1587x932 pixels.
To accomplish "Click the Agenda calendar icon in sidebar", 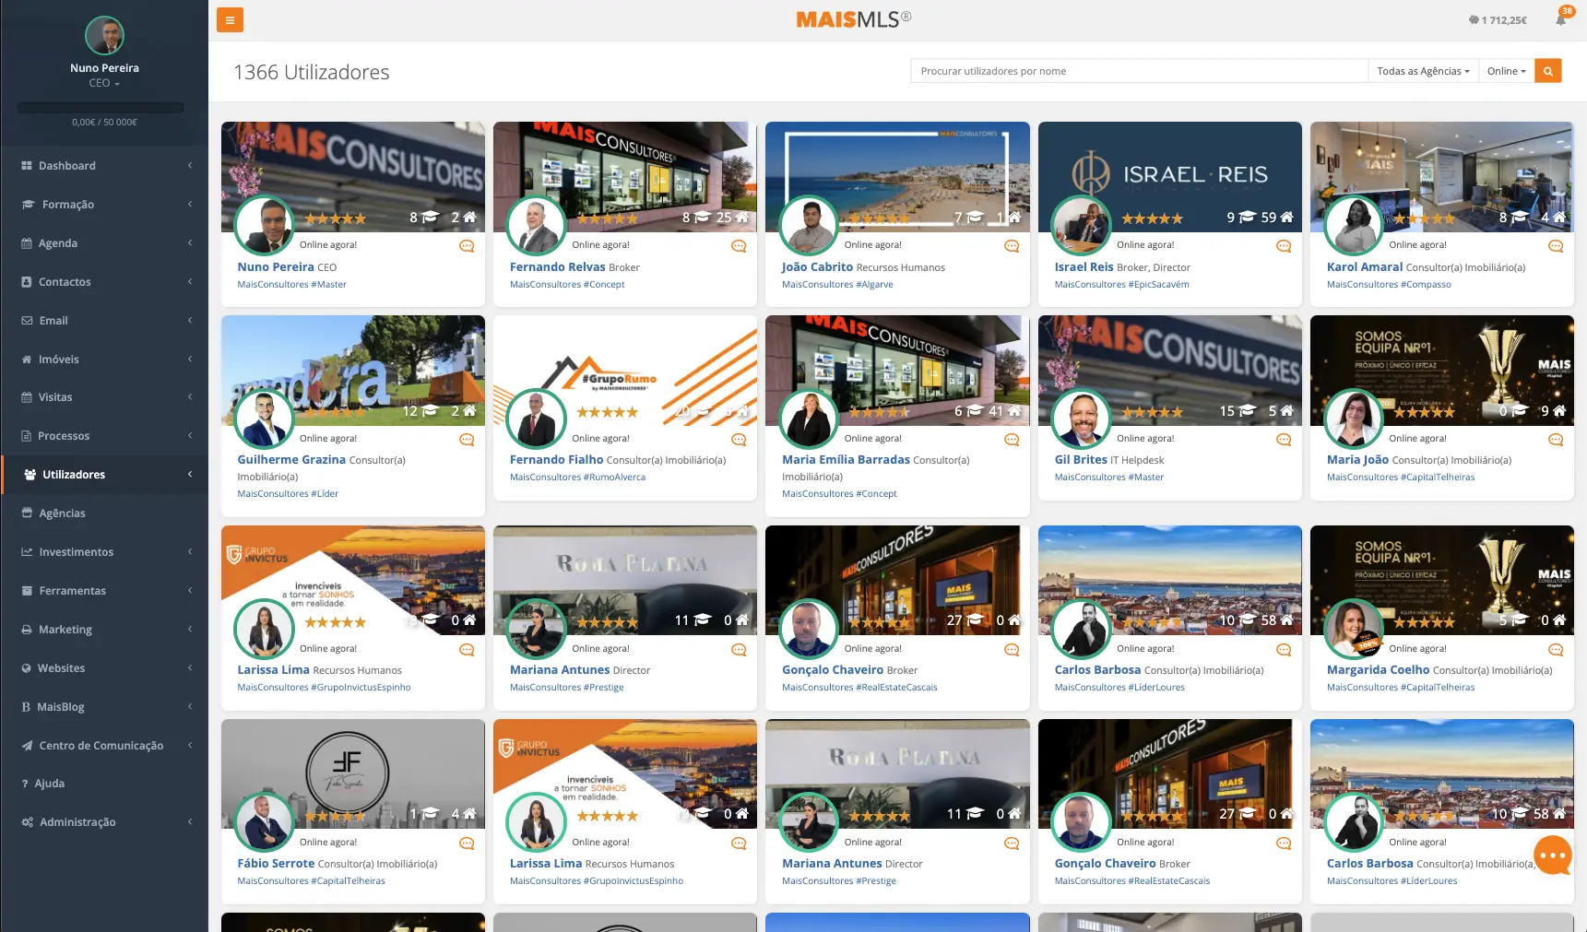I will click(27, 242).
